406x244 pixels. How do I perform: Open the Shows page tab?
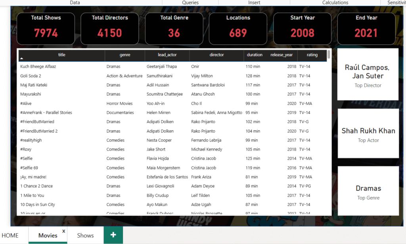(x=85, y=235)
